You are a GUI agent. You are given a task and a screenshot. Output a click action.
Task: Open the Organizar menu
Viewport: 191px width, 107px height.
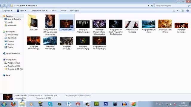click(7, 11)
